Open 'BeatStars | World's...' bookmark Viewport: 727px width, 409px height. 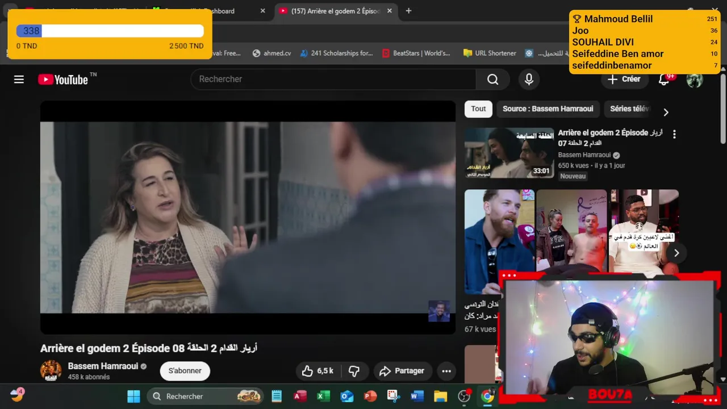tap(416, 53)
